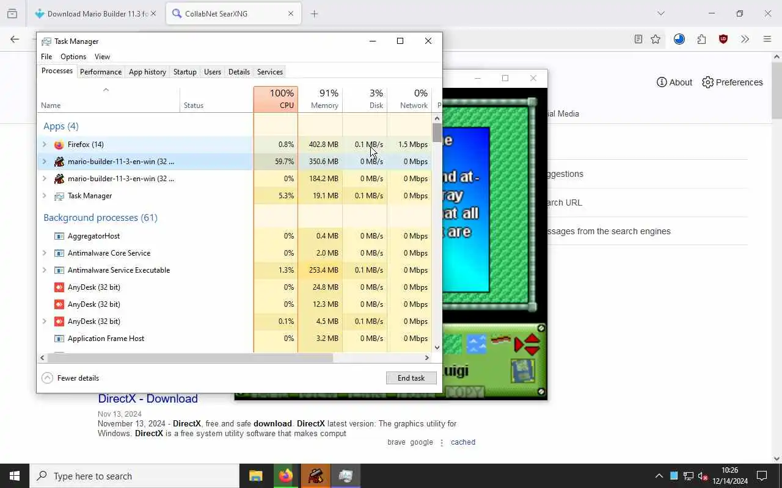Switch to the App history tab
This screenshot has height=488, width=782.
(x=147, y=72)
